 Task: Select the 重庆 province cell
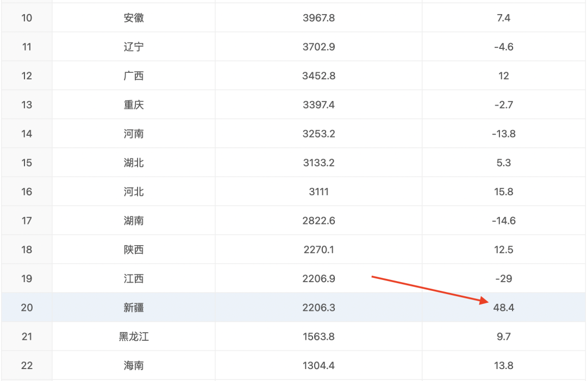pos(134,105)
